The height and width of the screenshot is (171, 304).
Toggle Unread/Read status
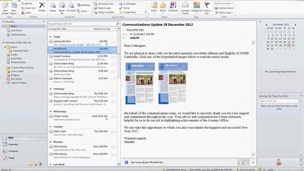pyautogui.click(x=185, y=9)
